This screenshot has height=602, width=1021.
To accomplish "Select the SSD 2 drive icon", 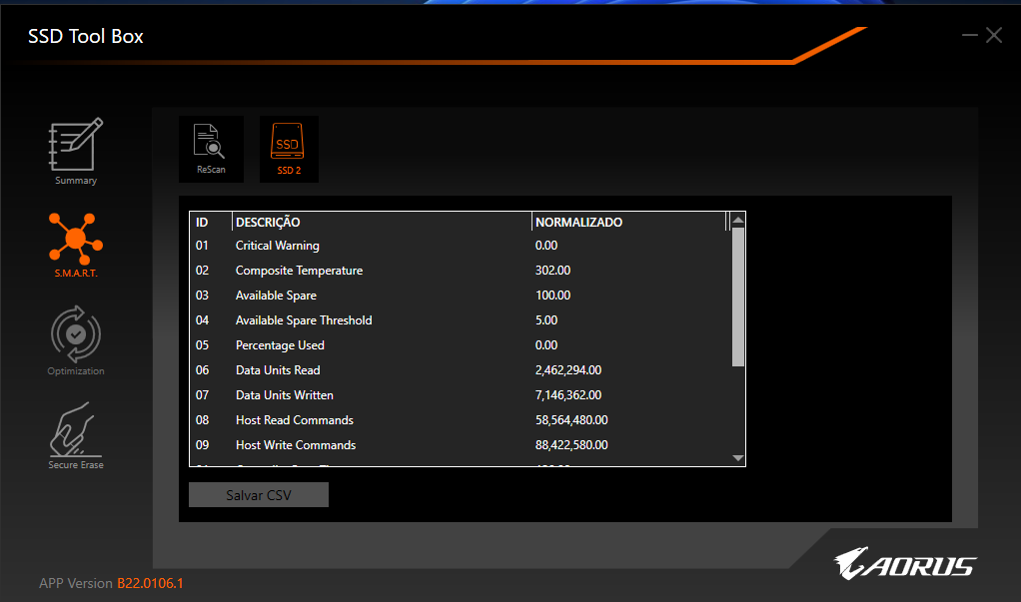I will click(x=288, y=148).
